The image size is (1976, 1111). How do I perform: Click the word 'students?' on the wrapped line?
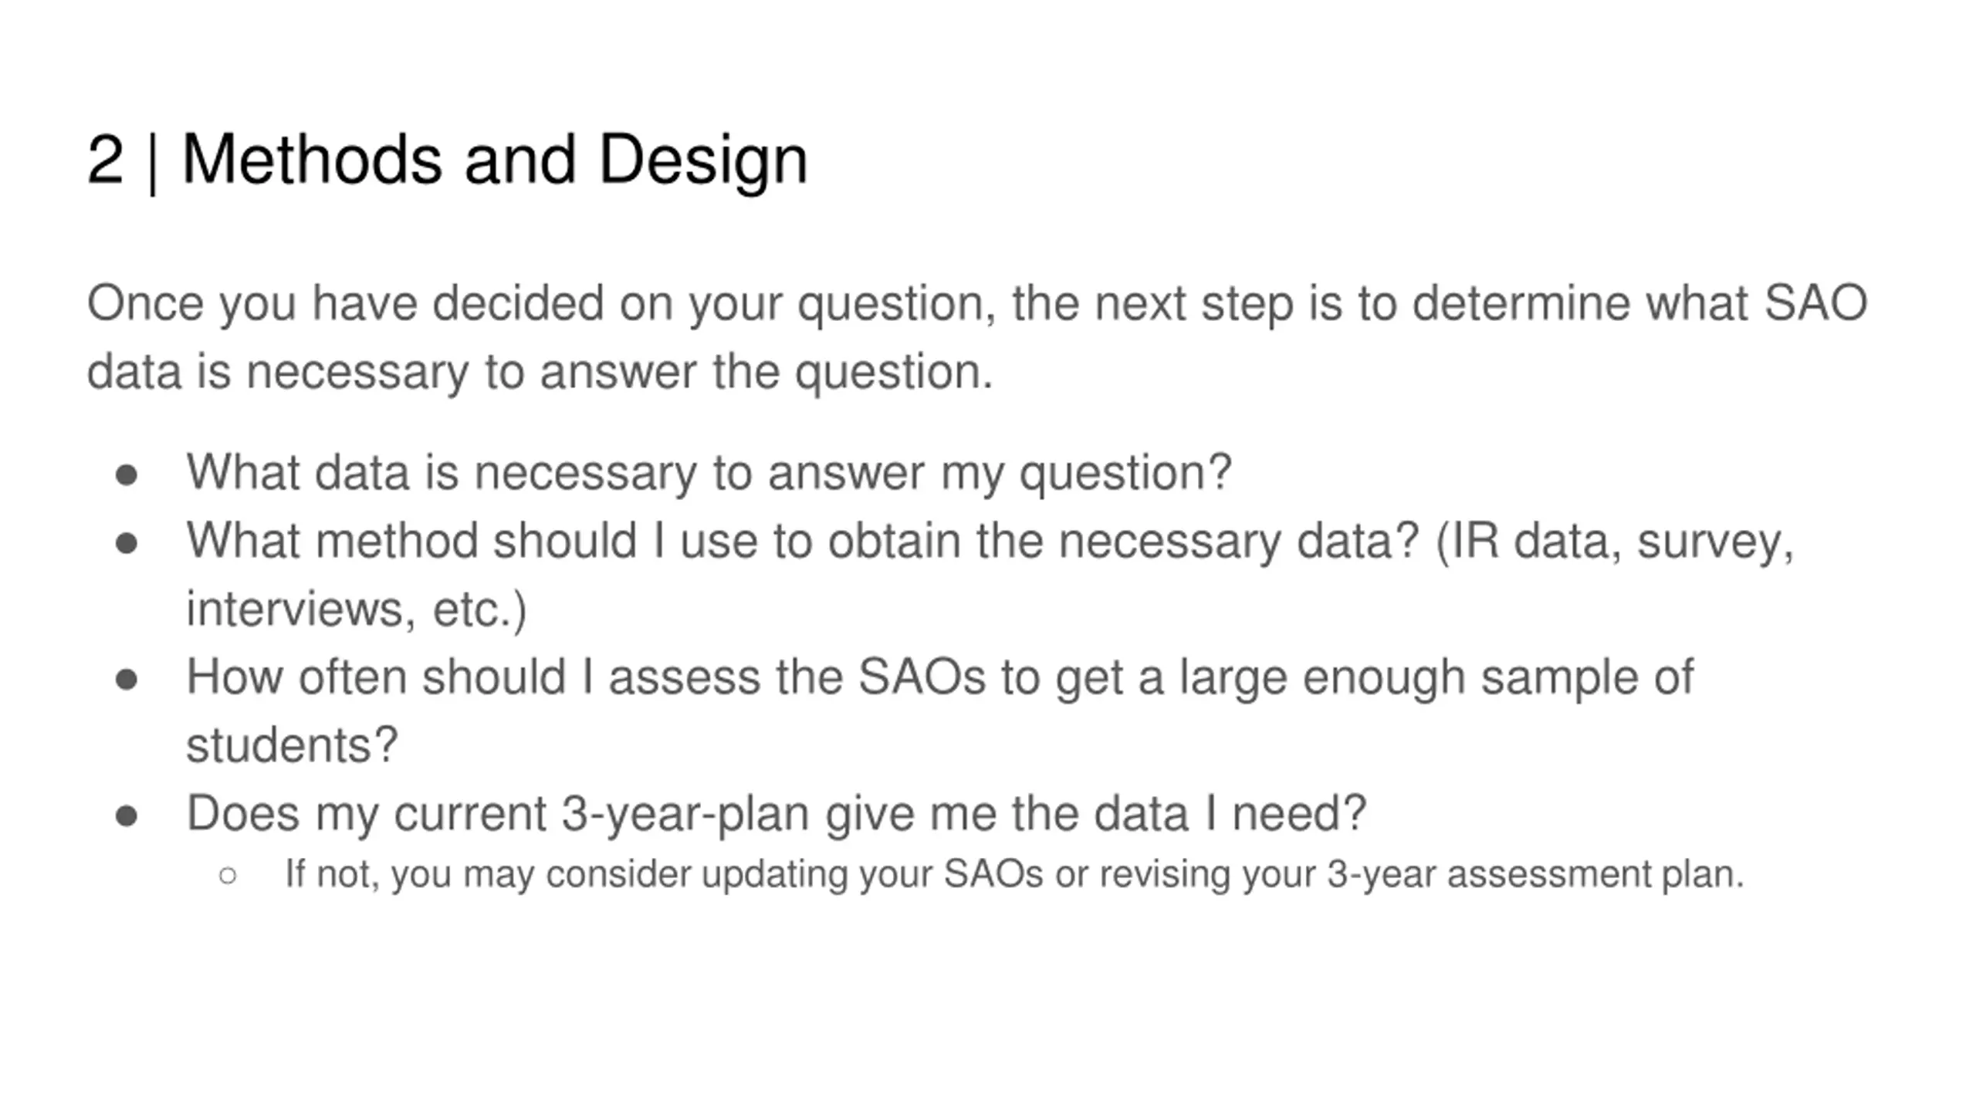292,745
